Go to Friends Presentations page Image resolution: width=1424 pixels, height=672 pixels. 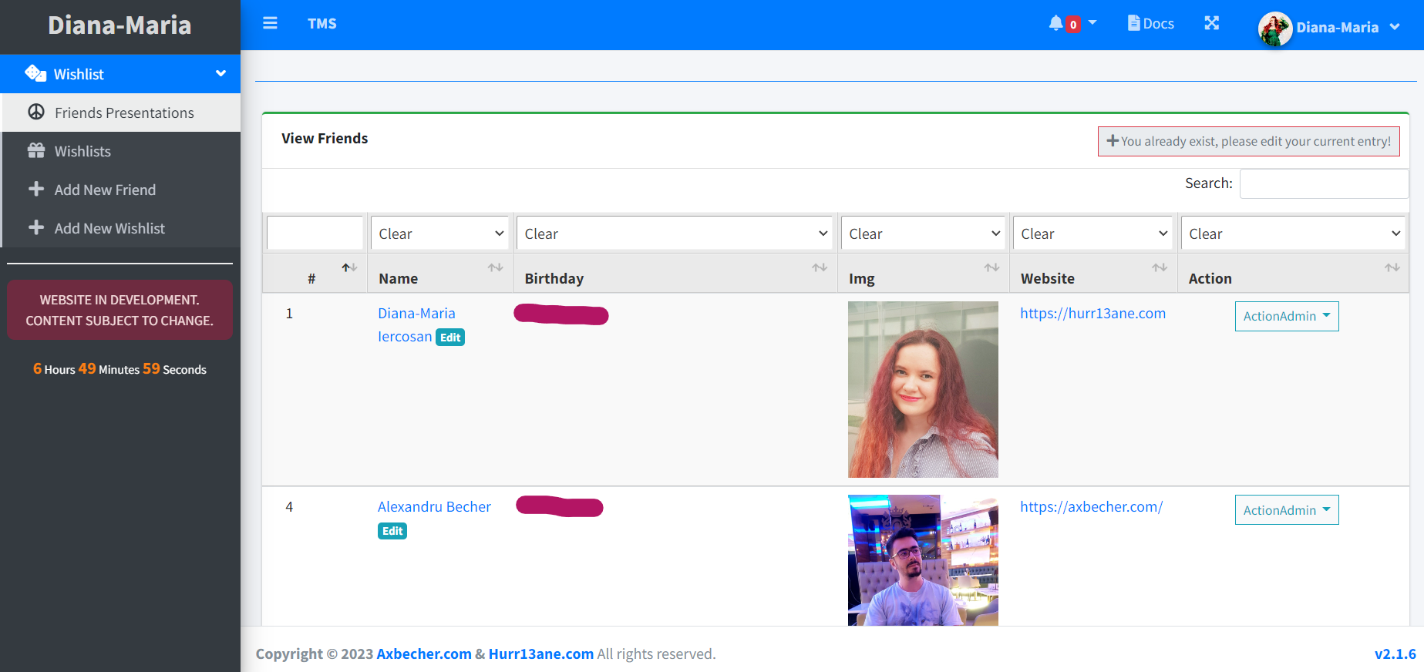pyautogui.click(x=123, y=113)
